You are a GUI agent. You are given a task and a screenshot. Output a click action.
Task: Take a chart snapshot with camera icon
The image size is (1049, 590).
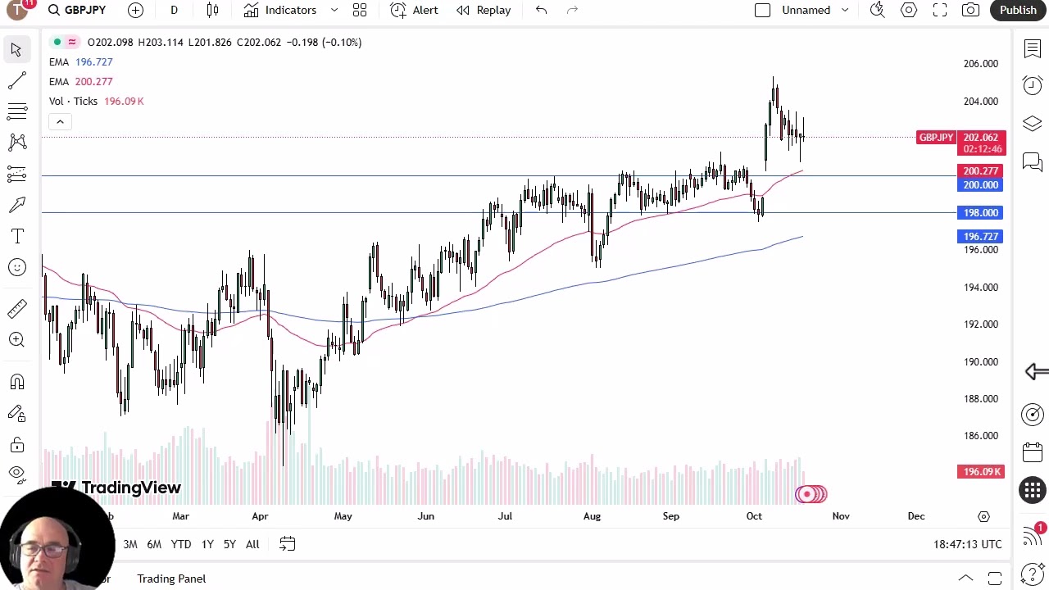click(x=970, y=10)
